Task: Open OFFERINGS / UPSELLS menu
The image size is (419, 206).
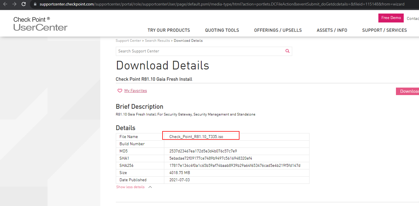Action: tap(278, 30)
